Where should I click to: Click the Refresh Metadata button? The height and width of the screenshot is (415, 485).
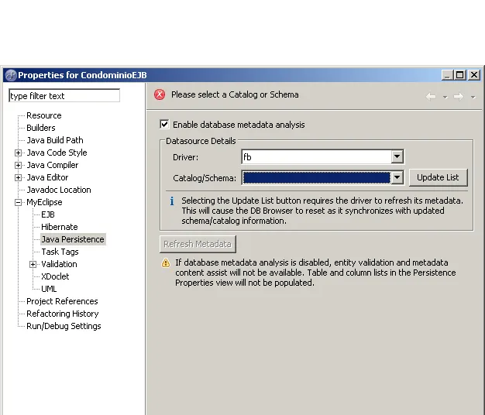pyautogui.click(x=198, y=244)
